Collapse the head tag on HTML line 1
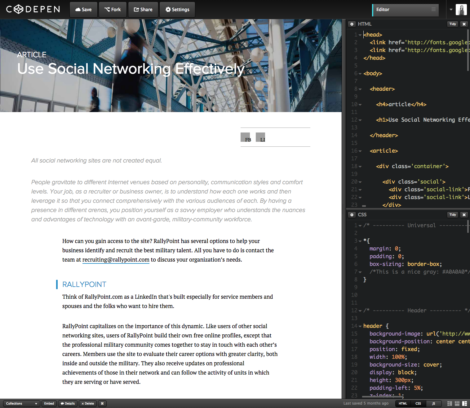Screen dimensions: 470x408 360,35
